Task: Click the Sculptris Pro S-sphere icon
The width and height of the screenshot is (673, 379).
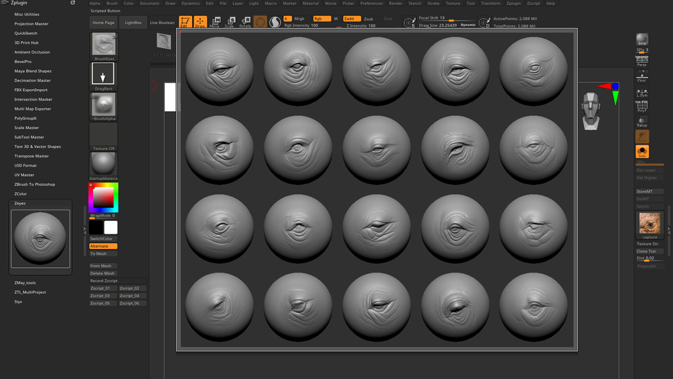Action: coord(275,22)
